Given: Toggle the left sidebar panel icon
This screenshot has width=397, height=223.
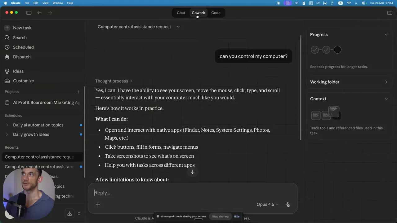Looking at the screenshot, I should point(29,13).
